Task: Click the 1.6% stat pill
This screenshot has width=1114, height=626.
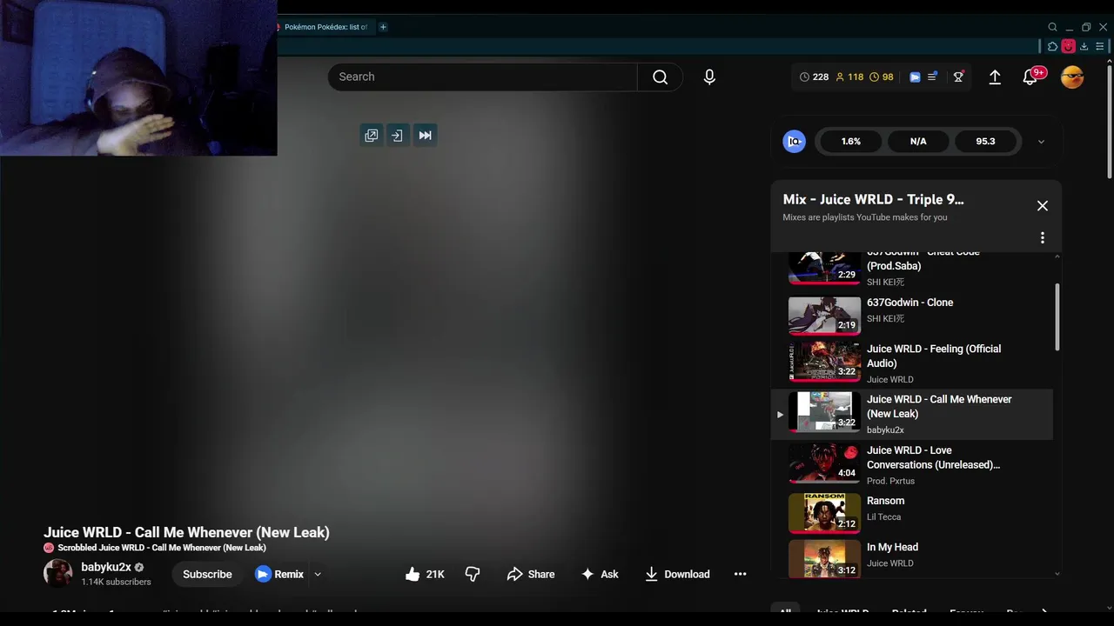Action: 851,141
